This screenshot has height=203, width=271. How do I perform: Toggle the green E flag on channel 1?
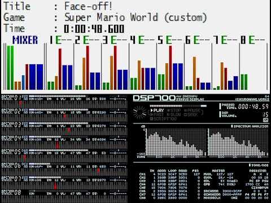pos(58,40)
